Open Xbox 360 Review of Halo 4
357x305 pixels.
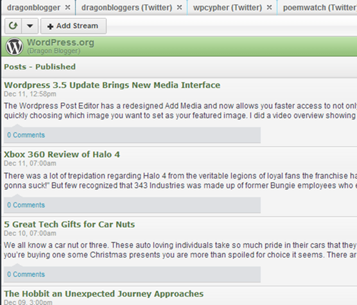click(62, 155)
